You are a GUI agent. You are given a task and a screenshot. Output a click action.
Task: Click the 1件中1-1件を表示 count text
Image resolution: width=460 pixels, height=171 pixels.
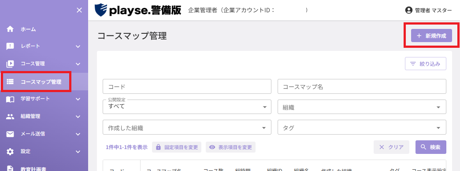127,147
